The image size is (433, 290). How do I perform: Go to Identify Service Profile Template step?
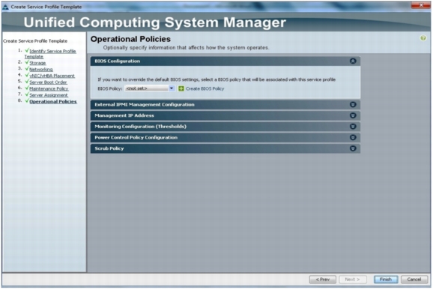(50, 54)
